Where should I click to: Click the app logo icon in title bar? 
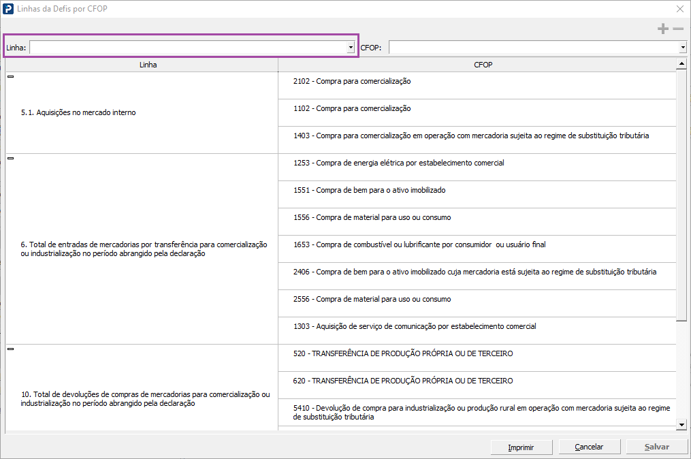click(x=8, y=9)
